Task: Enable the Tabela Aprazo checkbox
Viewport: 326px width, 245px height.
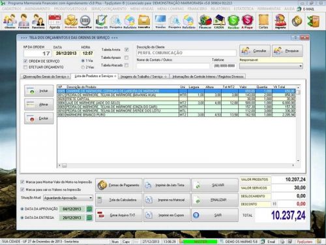Action: tap(126, 57)
